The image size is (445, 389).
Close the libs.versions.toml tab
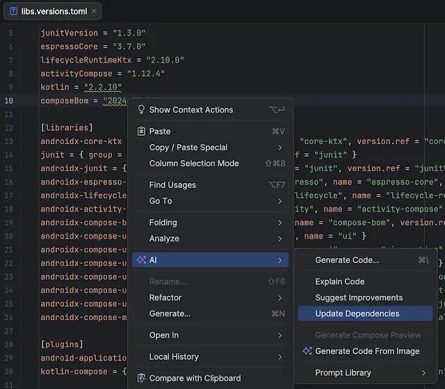(95, 10)
